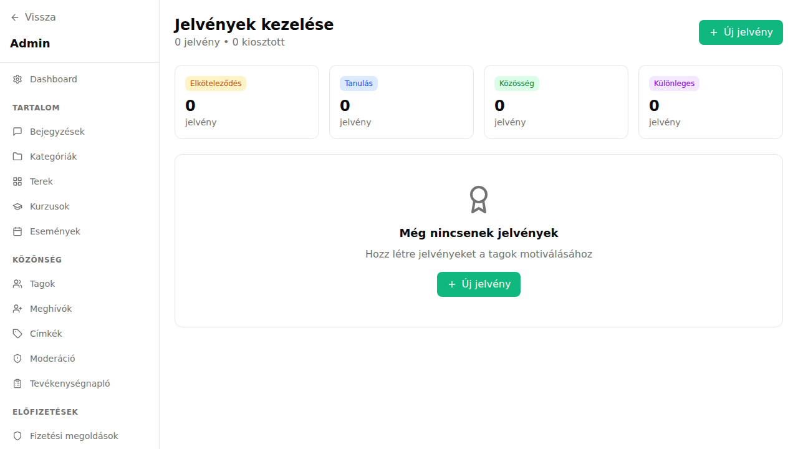The width and height of the screenshot is (798, 449).
Task: Click the Fizetési megoldások icon
Action: [16, 435]
